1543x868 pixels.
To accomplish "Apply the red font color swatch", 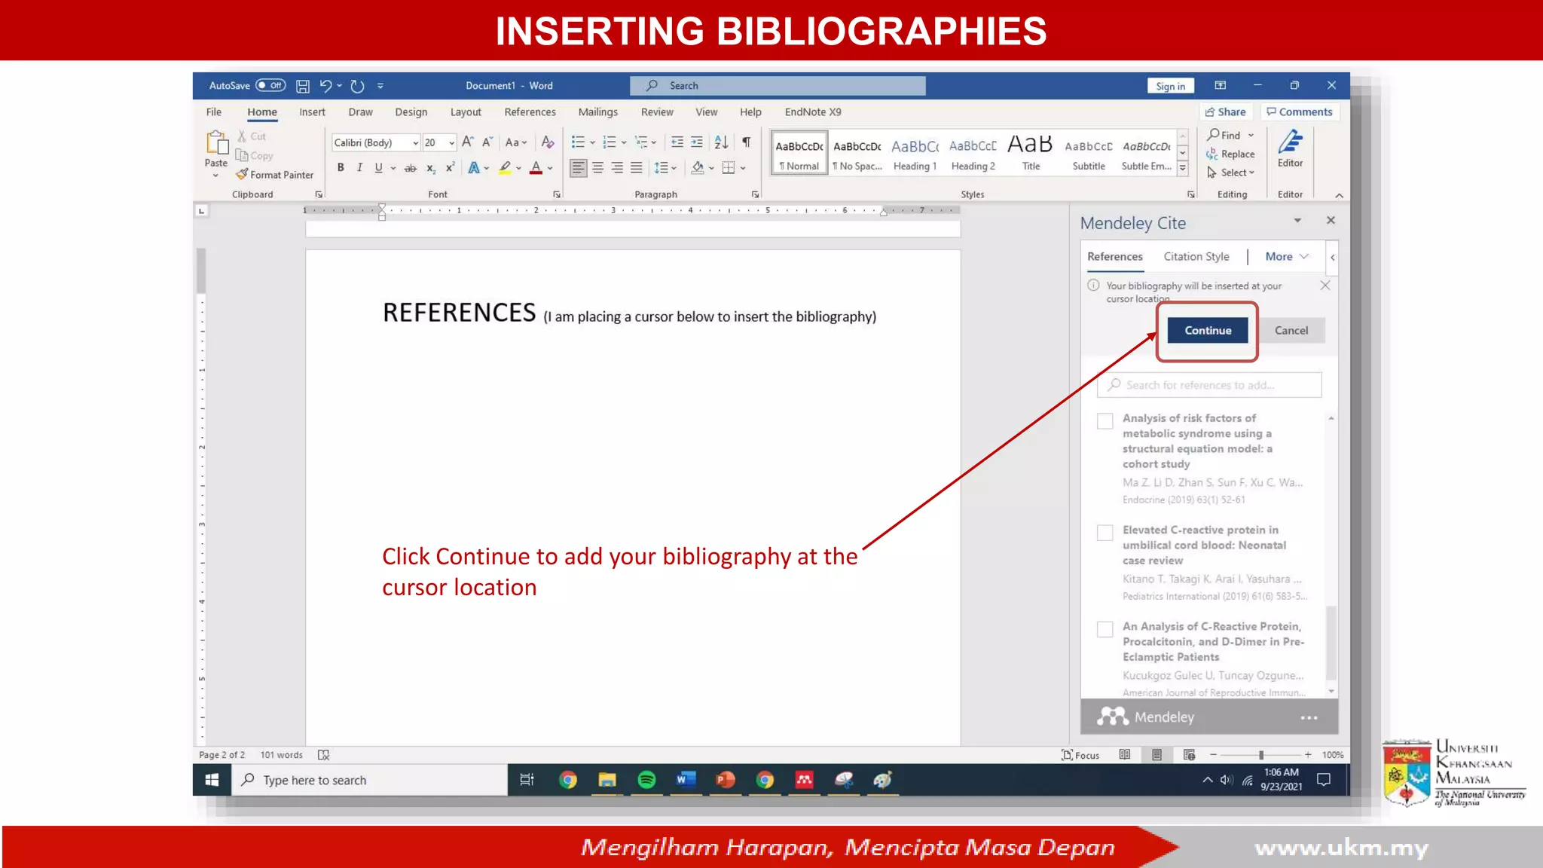I will click(536, 168).
